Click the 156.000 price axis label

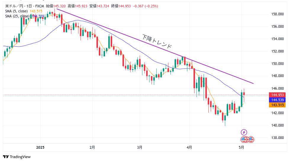(x=278, y=27)
